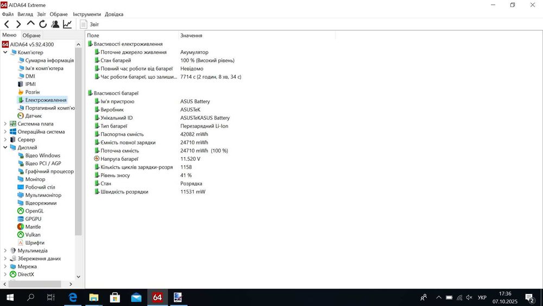
Task: Open the Windows Start button
Action: [x=10, y=297]
